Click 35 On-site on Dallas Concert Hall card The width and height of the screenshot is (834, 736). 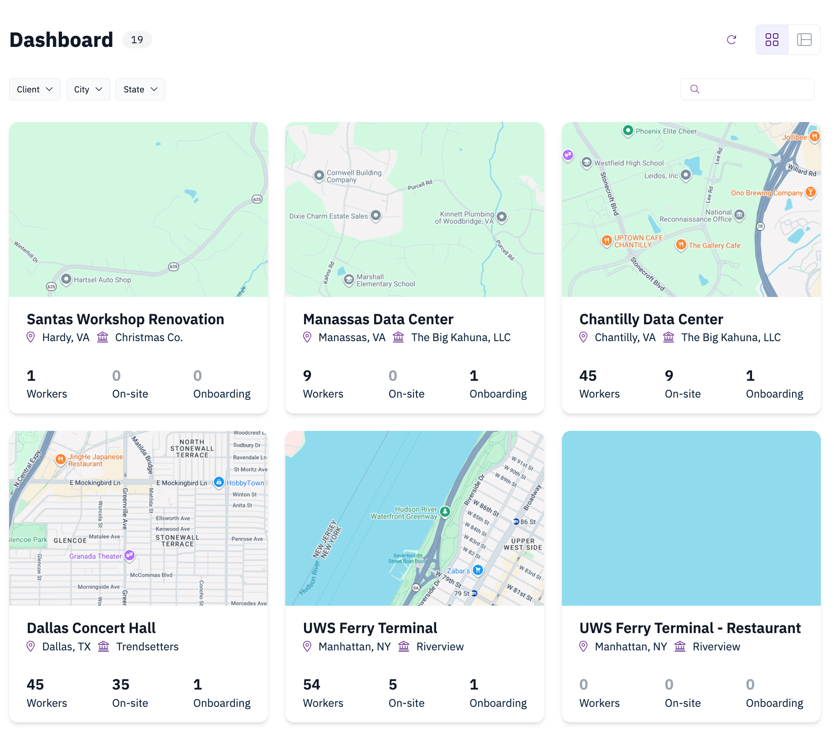[x=130, y=693]
